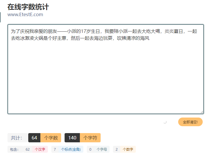Click the 7 punctuation count
This screenshot has height=155, width=205.
click(x=55, y=149)
